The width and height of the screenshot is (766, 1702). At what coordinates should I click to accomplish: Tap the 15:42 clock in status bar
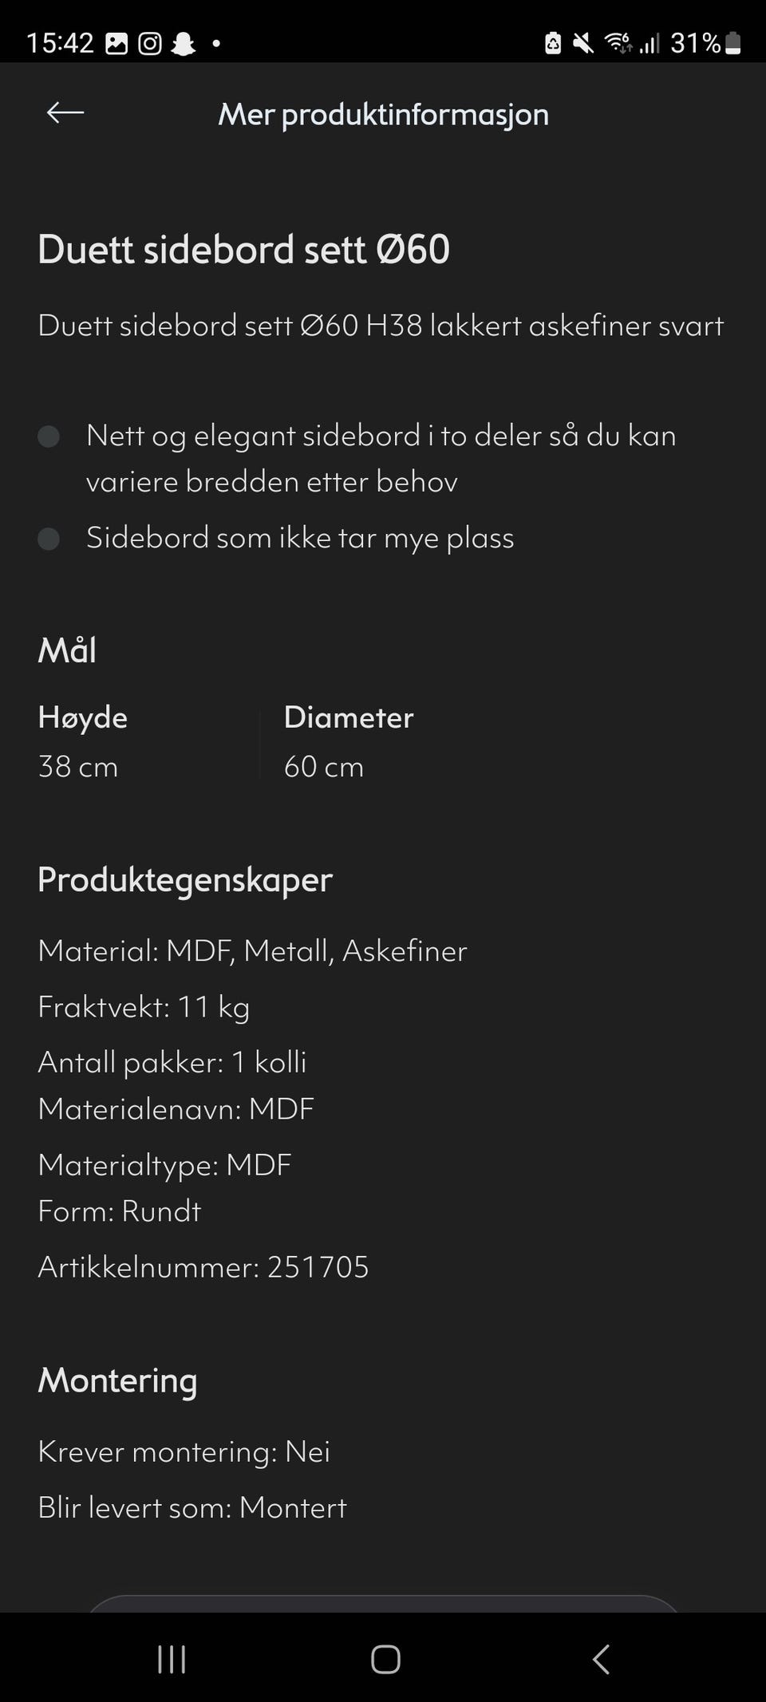coord(60,43)
